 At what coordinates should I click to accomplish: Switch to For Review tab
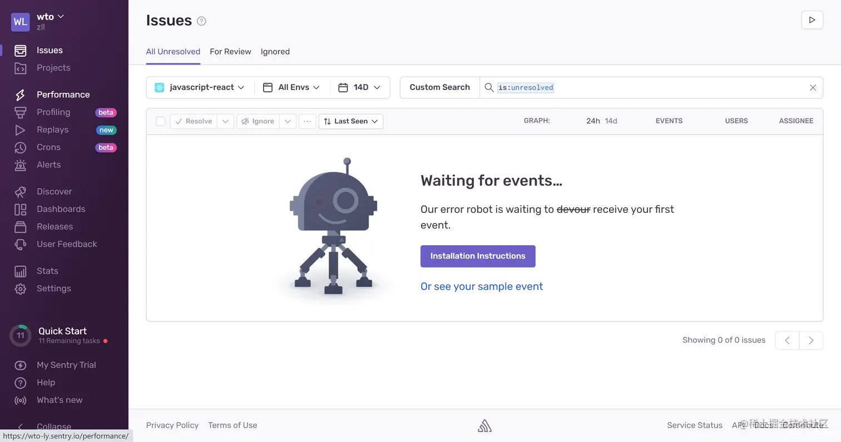tap(230, 52)
